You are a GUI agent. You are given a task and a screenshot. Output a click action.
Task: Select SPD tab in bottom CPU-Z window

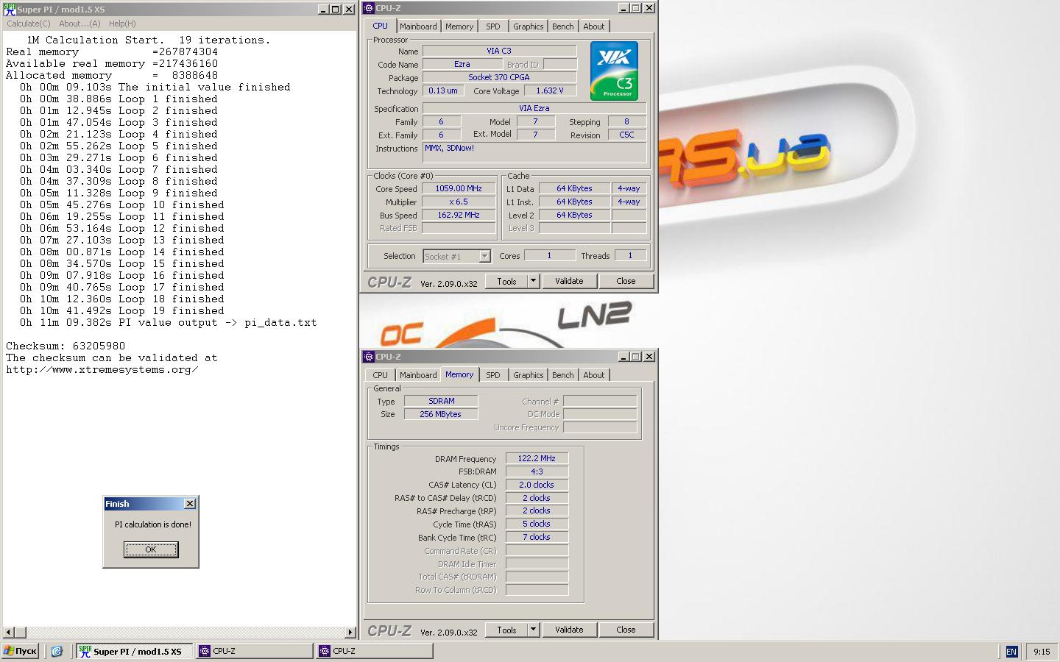[493, 375]
